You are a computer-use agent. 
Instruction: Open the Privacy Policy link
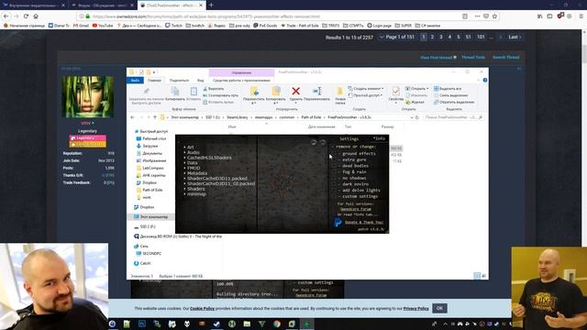coord(415,309)
